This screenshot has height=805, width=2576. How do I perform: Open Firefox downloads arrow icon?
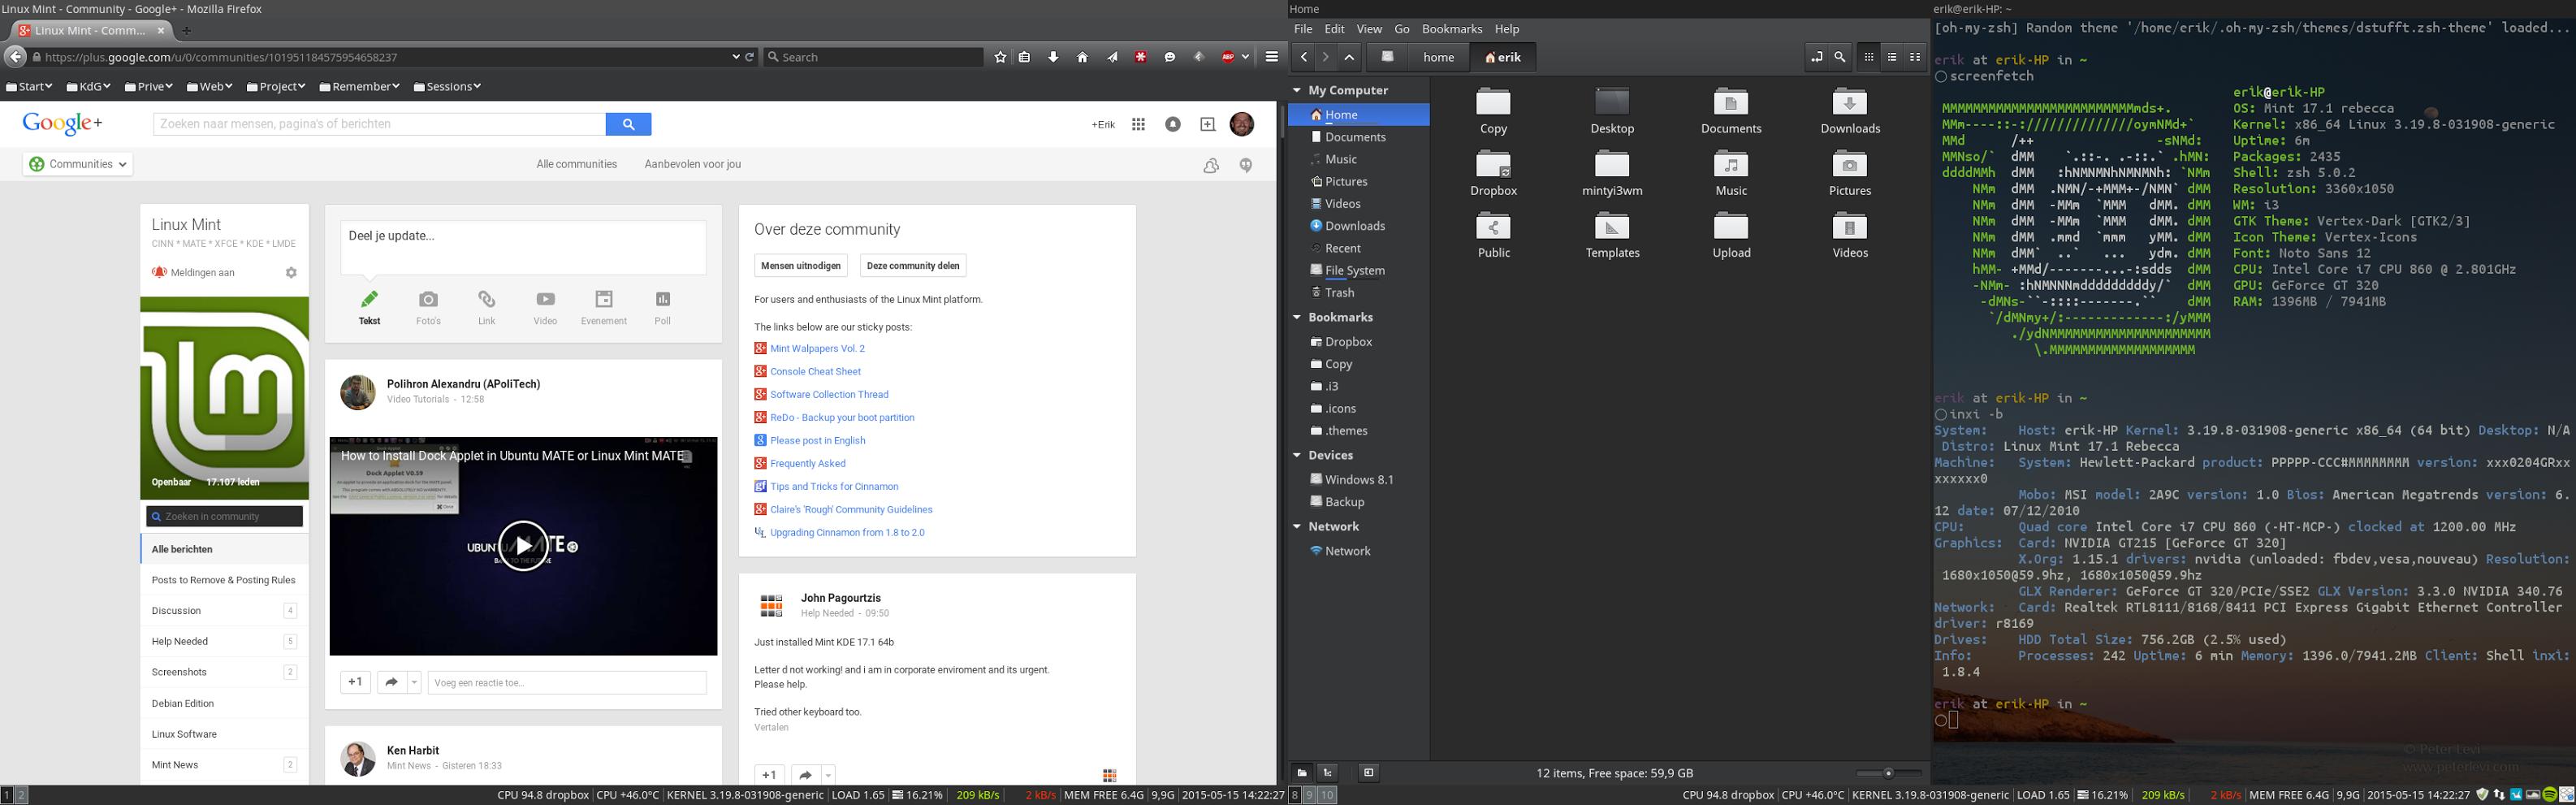click(1053, 57)
